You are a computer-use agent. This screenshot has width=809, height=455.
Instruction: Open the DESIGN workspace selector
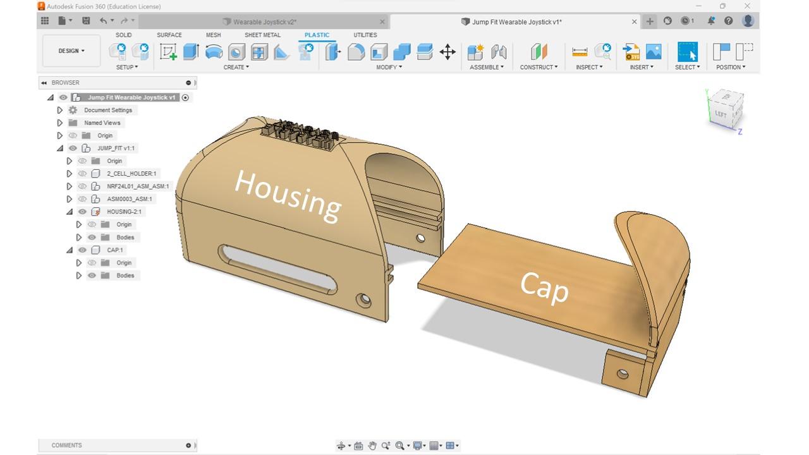pyautogui.click(x=71, y=51)
